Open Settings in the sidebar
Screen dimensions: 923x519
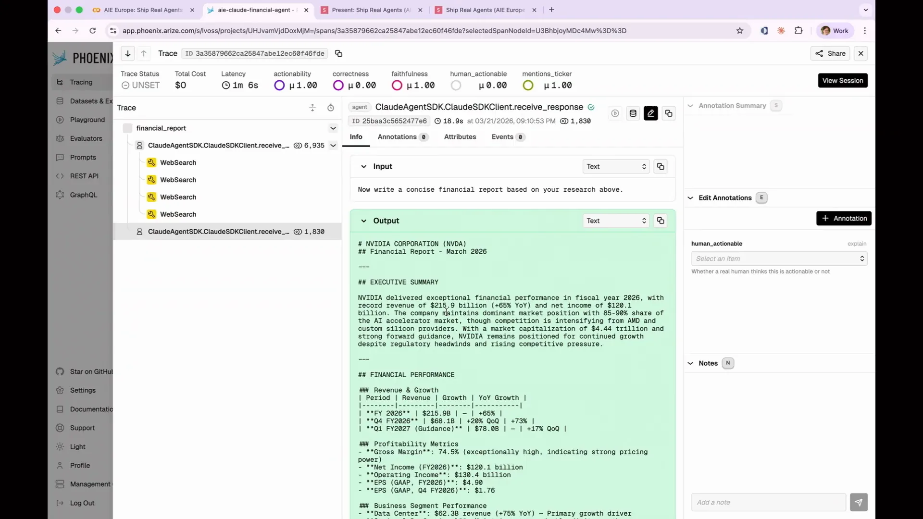coord(83,391)
